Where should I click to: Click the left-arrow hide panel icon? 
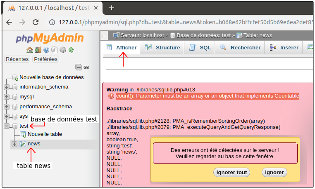tap(104, 36)
